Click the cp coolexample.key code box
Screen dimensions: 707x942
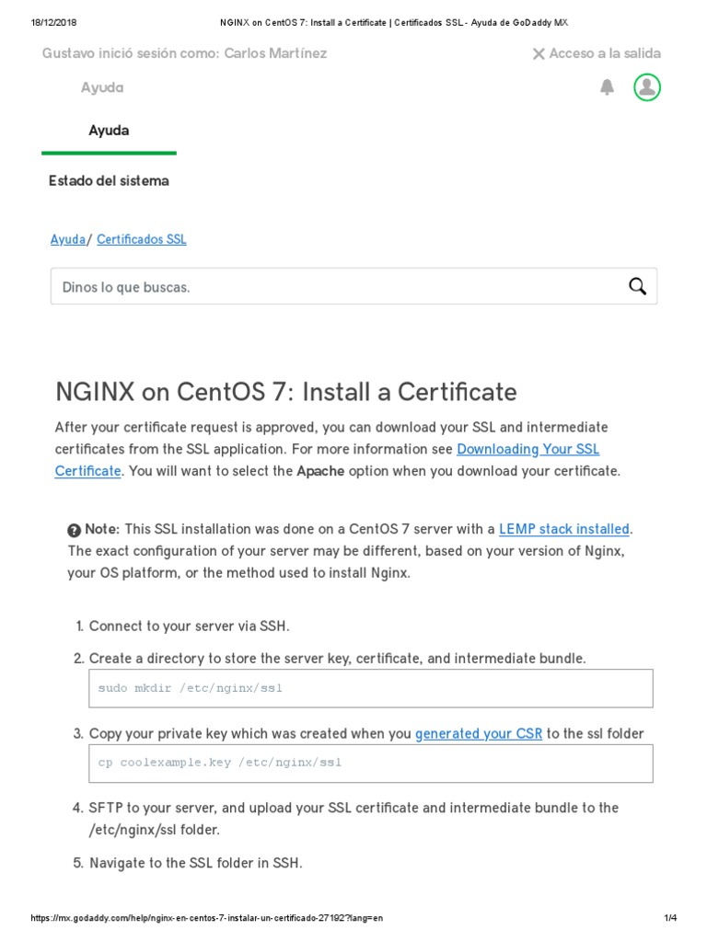click(370, 764)
